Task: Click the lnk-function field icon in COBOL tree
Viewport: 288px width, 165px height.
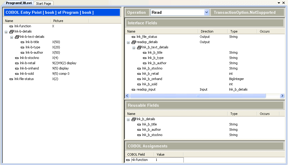Action: click(x=11, y=26)
